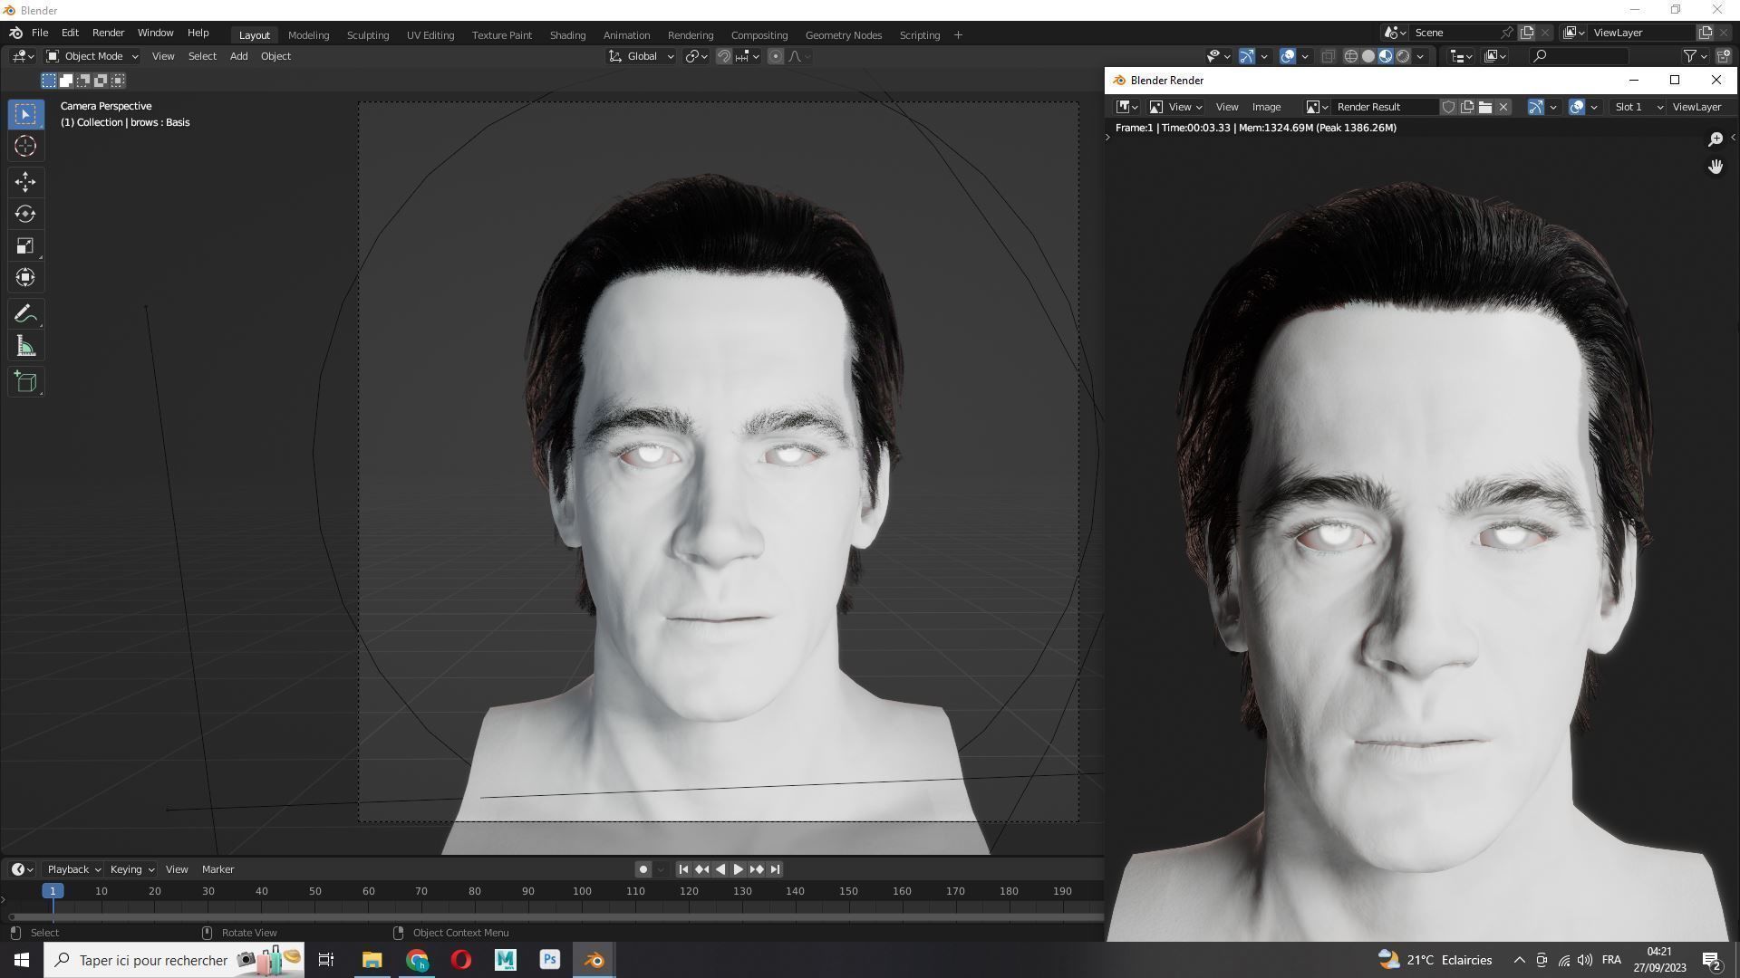
Task: Open Global transform orientation dropdown
Action: pyautogui.click(x=641, y=56)
